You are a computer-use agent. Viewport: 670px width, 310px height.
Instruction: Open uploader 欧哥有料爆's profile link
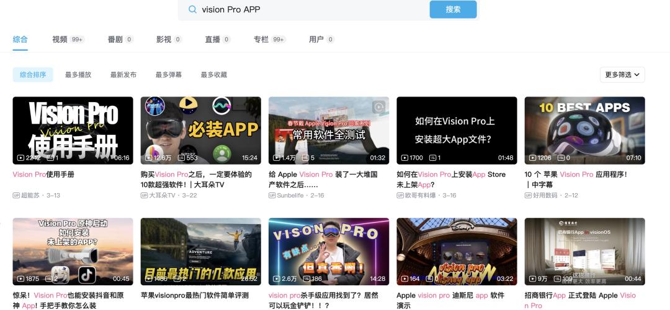point(421,196)
